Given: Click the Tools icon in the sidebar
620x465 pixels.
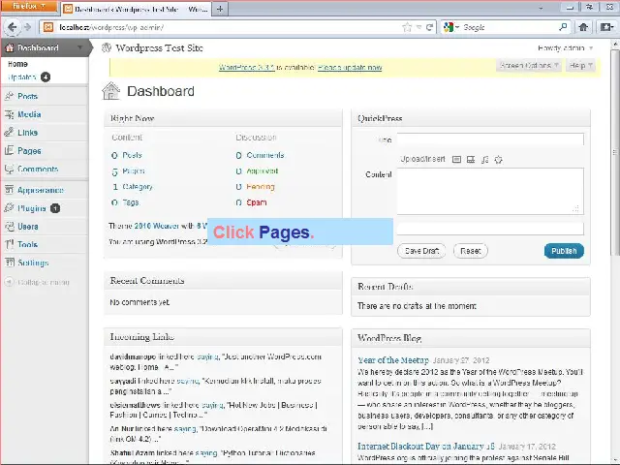Looking at the screenshot, I should click(9, 244).
